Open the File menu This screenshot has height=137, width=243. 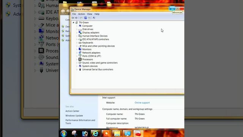coord(74,14)
